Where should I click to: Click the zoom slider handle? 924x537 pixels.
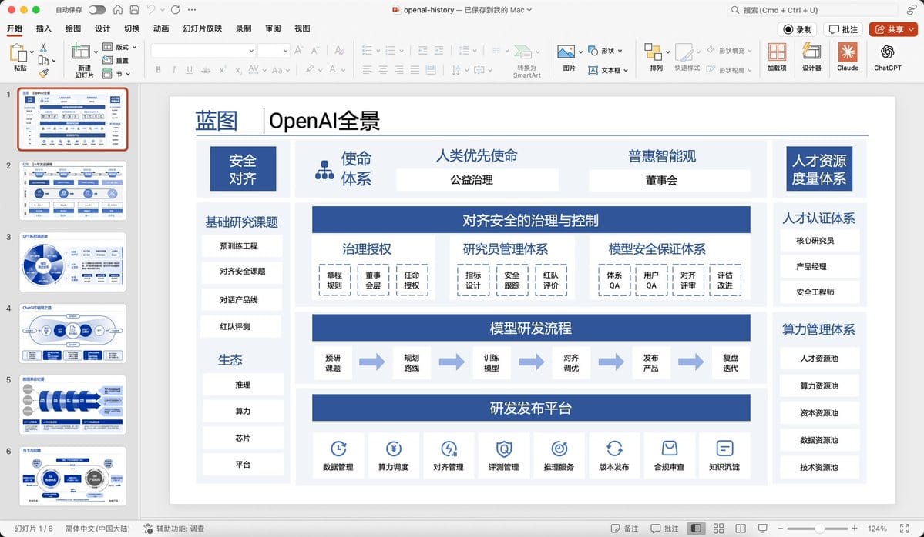pyautogui.click(x=819, y=529)
